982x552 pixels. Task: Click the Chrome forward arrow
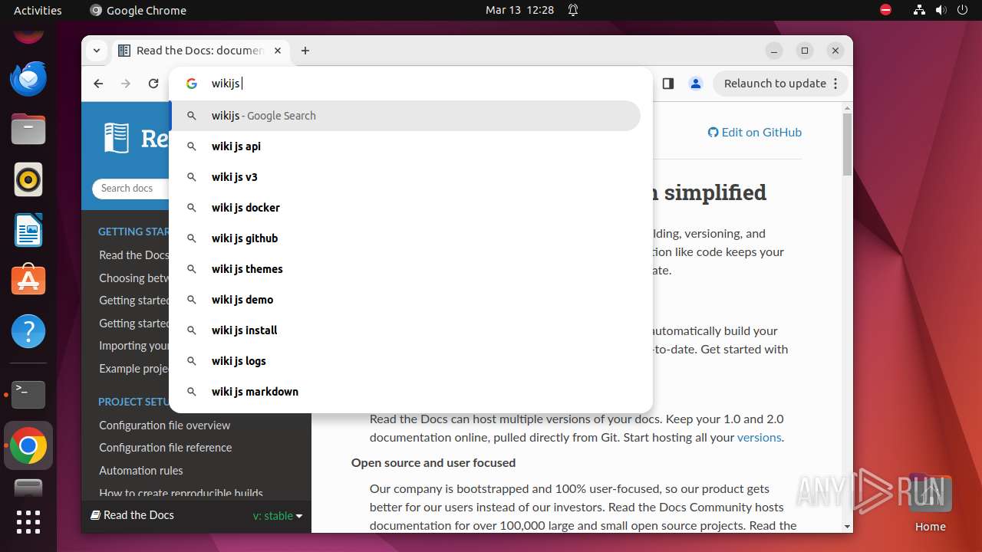[x=126, y=84]
